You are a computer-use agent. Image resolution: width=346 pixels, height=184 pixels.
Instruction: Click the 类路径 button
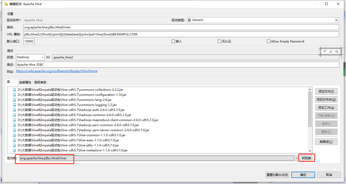pos(326,142)
